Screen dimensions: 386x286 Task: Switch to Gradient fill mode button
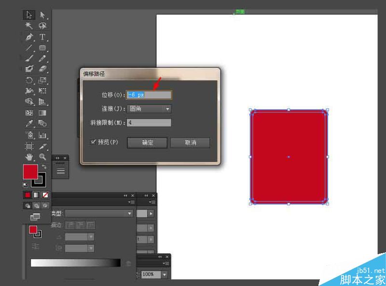[36, 195]
